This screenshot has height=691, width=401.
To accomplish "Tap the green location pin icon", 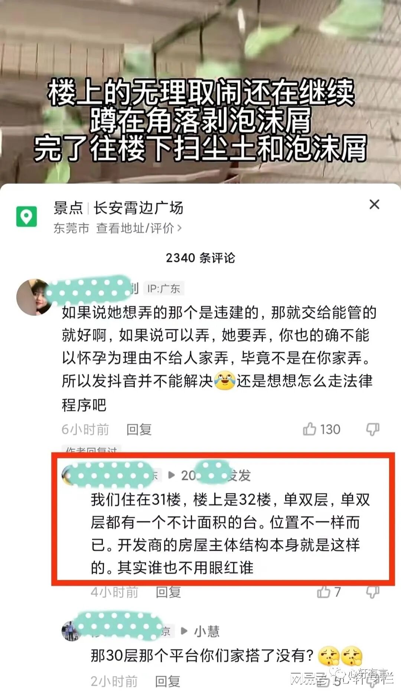I will click(x=26, y=216).
